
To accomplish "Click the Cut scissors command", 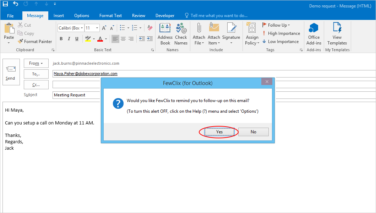I will (24, 25).
